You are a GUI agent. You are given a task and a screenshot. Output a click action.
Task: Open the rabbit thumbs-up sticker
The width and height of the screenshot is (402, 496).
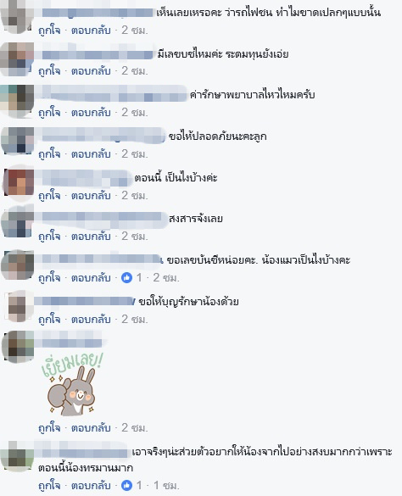tap(72, 384)
